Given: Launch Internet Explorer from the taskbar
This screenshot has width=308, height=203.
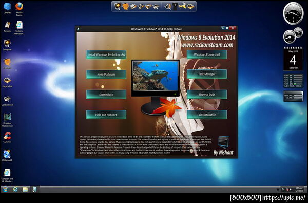Looking at the screenshot, I should tap(15, 189).
